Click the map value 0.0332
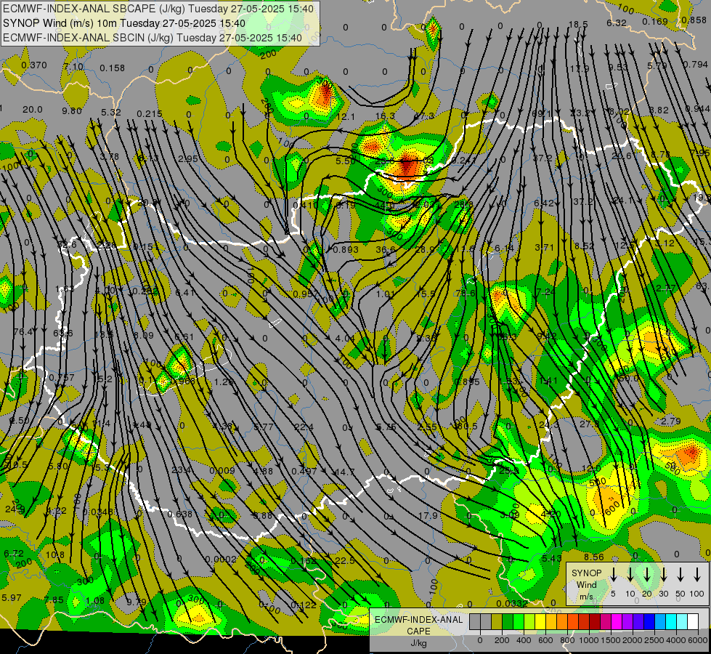Screen dimensions: 711x654 (x=512, y=603)
